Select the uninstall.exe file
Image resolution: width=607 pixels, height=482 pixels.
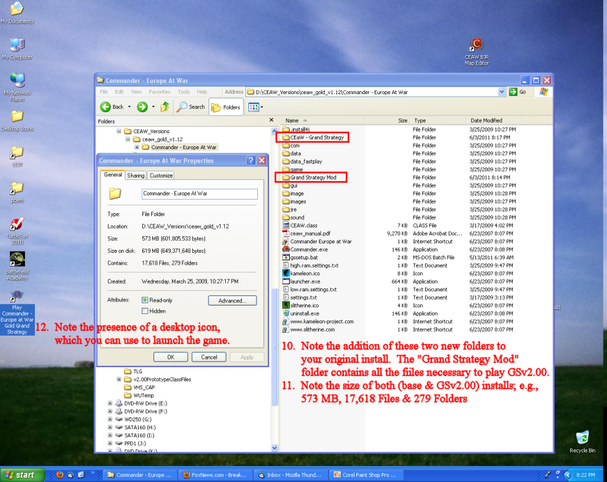point(305,314)
